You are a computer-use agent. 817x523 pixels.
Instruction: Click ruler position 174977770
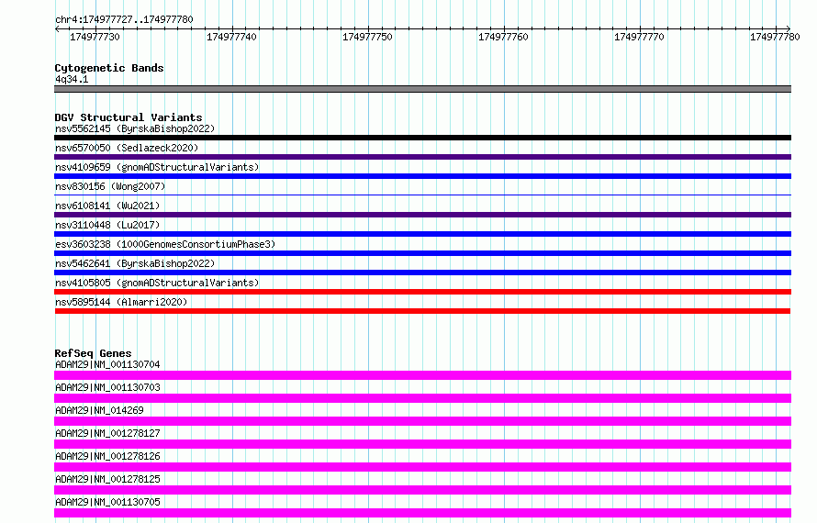(x=639, y=37)
